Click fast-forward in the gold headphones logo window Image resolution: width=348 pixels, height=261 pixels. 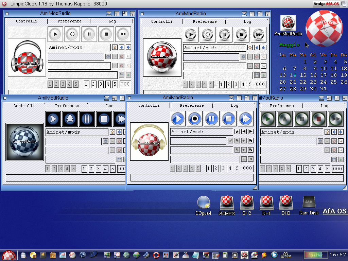point(245,119)
